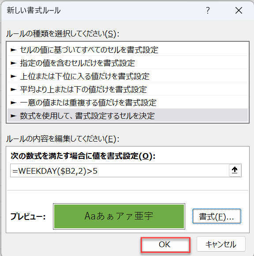Click arrow bullet beside 一意の値または重複 rule
Viewport: 254px width, 256px height.
click(x=13, y=103)
